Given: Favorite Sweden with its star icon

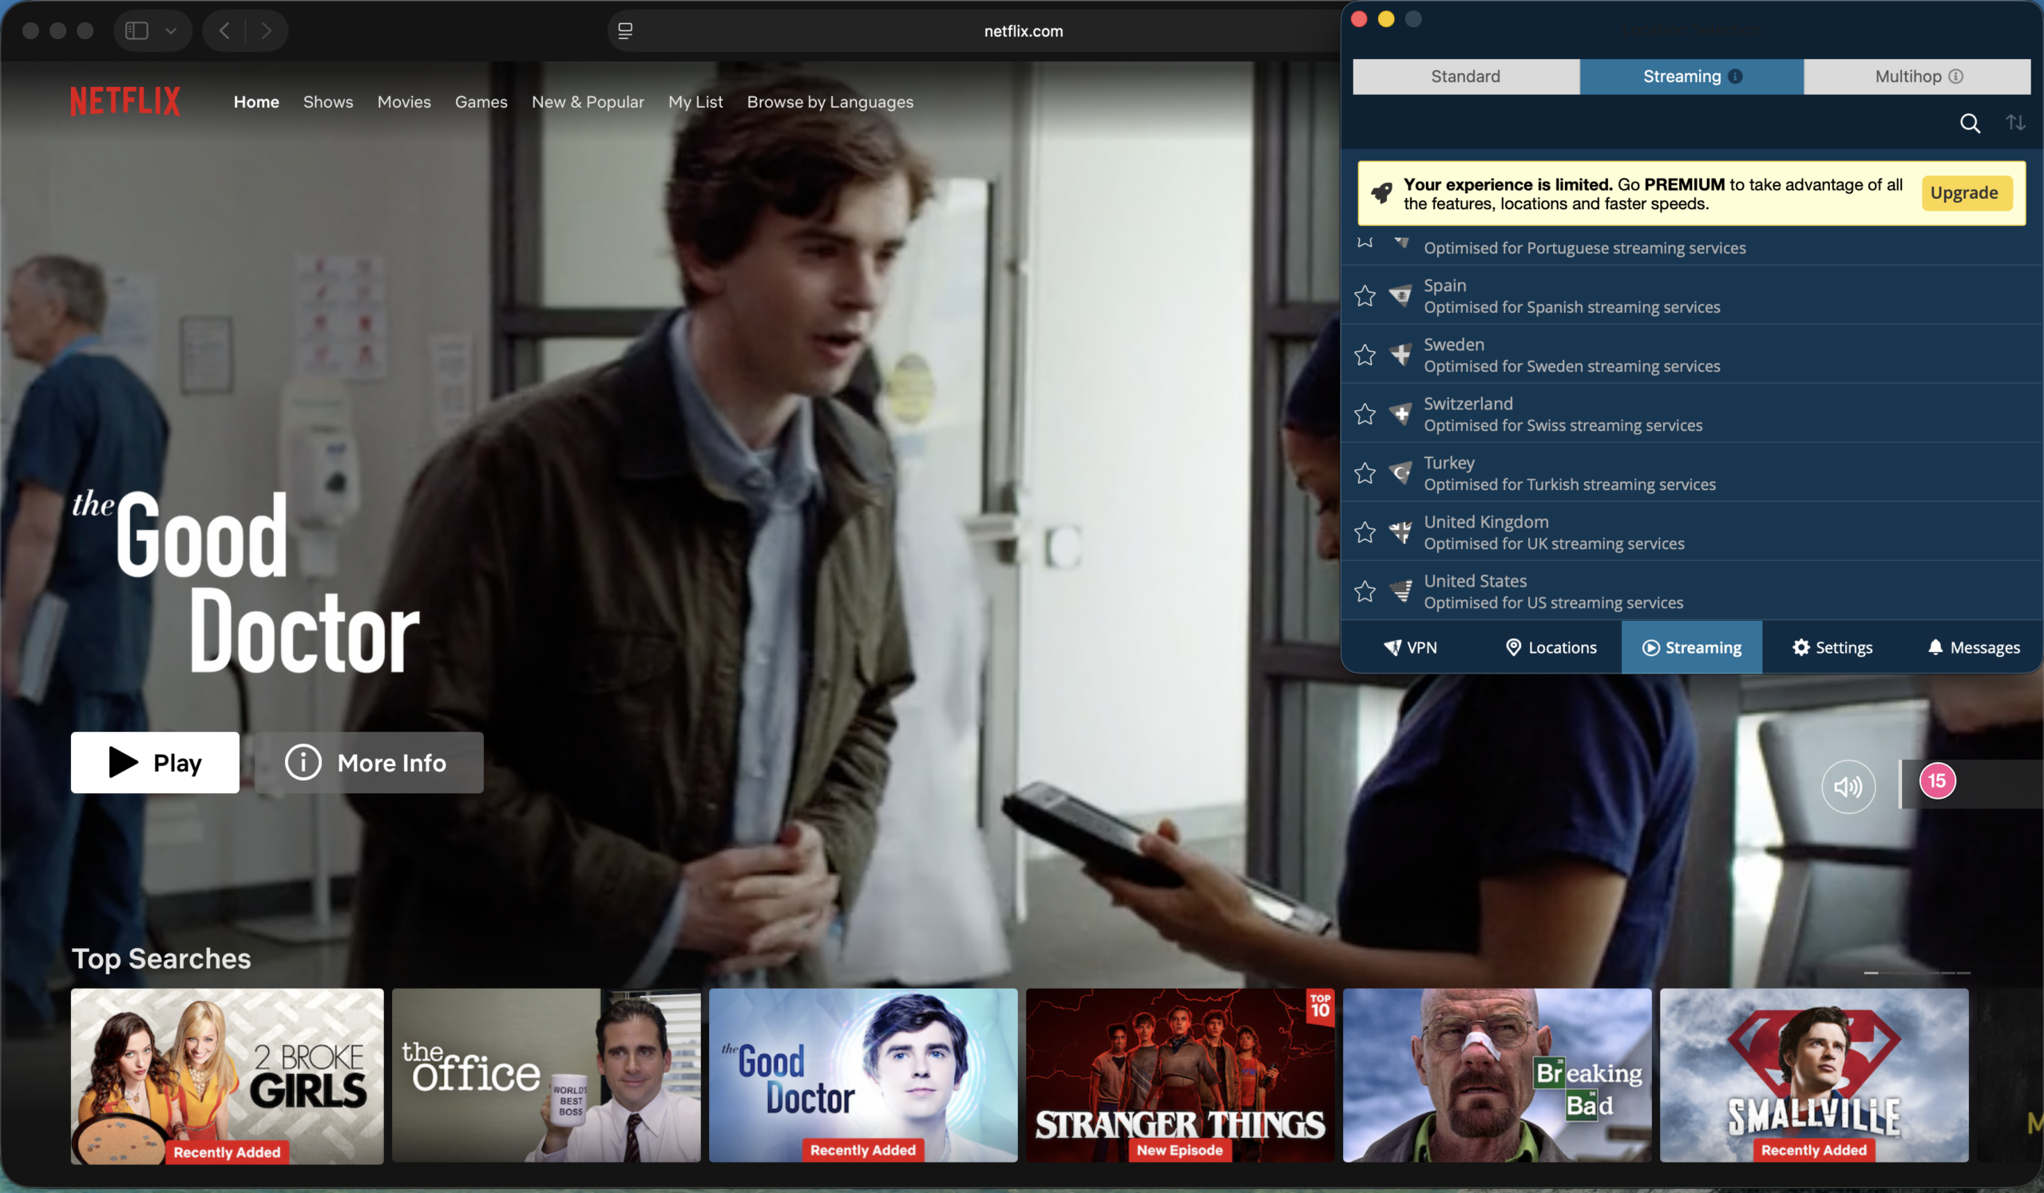Looking at the screenshot, I should [1365, 355].
